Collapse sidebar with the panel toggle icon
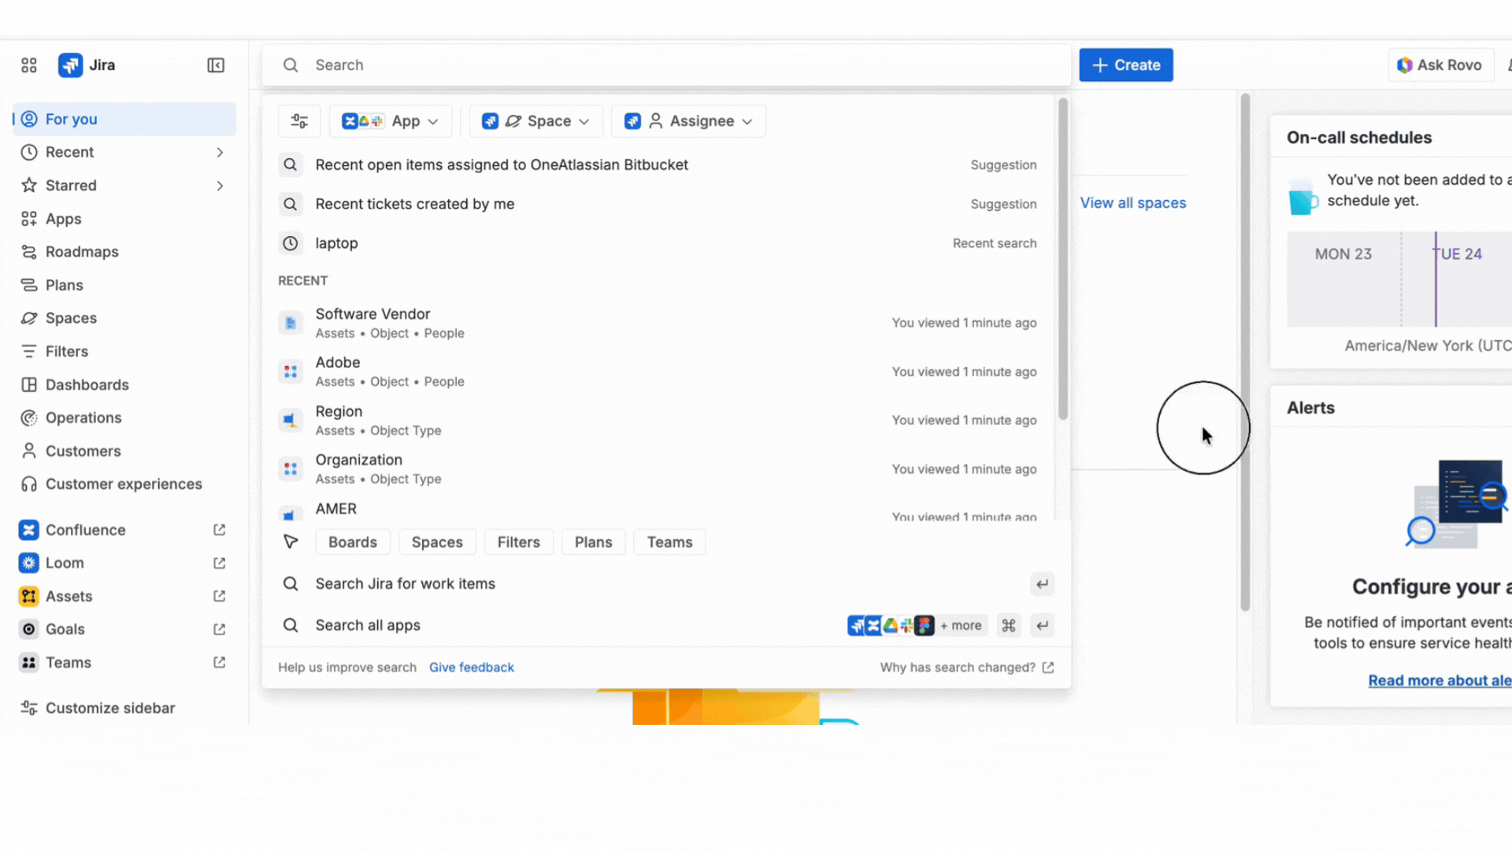 tap(216, 65)
